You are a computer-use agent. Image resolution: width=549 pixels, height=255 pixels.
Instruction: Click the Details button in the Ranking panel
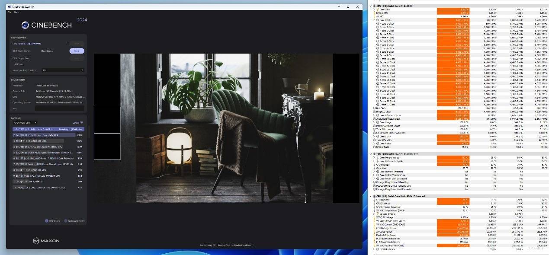point(78,123)
